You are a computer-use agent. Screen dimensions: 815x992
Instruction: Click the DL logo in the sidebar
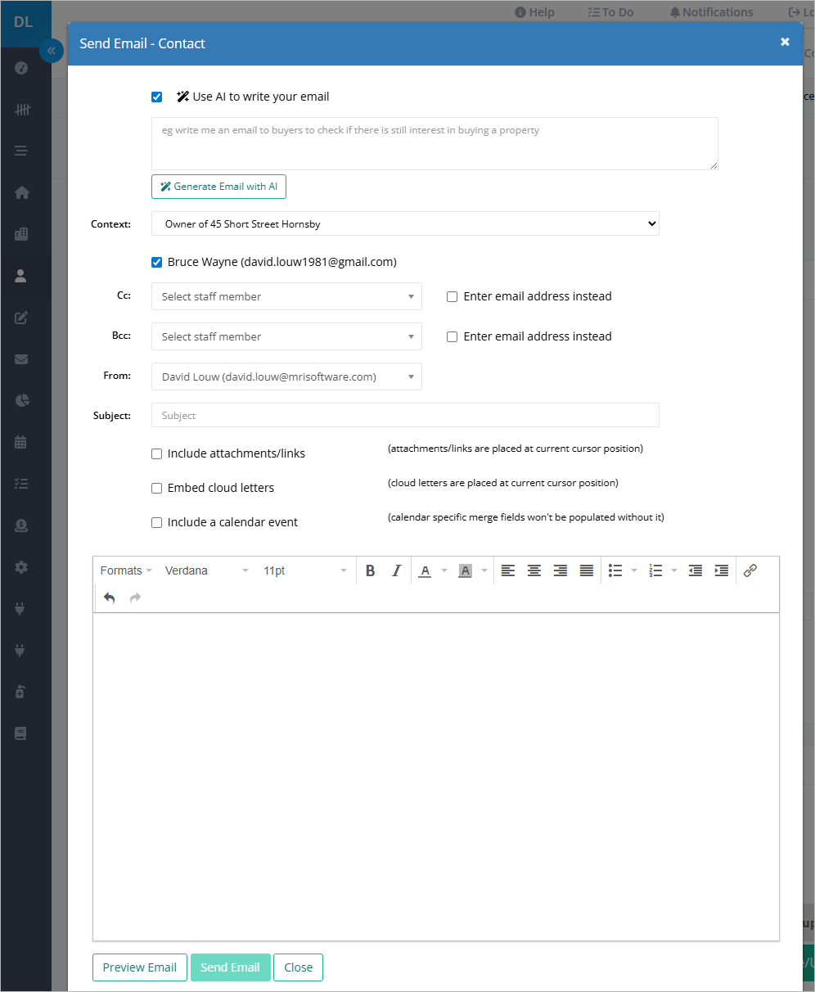tap(24, 22)
